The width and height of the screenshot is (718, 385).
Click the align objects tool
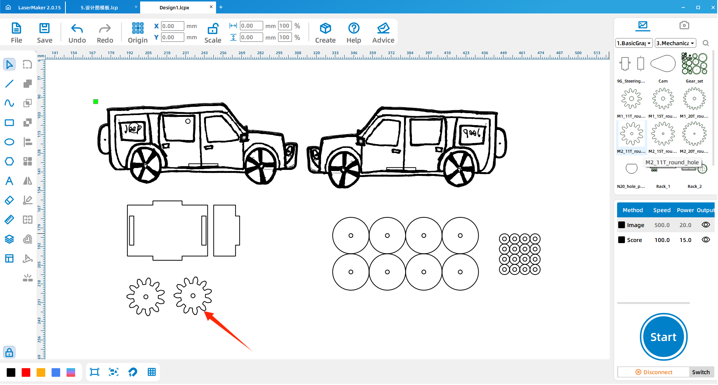pos(28,142)
